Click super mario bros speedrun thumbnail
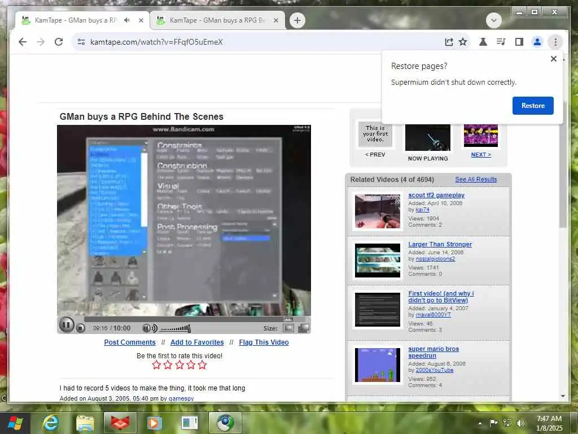The width and height of the screenshot is (578, 434). [x=378, y=365]
